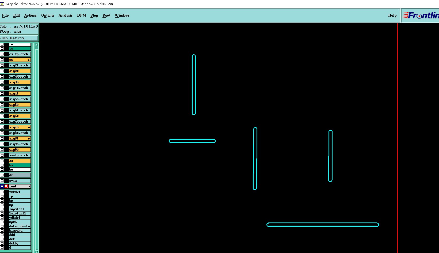The height and width of the screenshot is (253, 439).
Task: Toggle display checkbox for cs layer
Action: (x=2, y=60)
